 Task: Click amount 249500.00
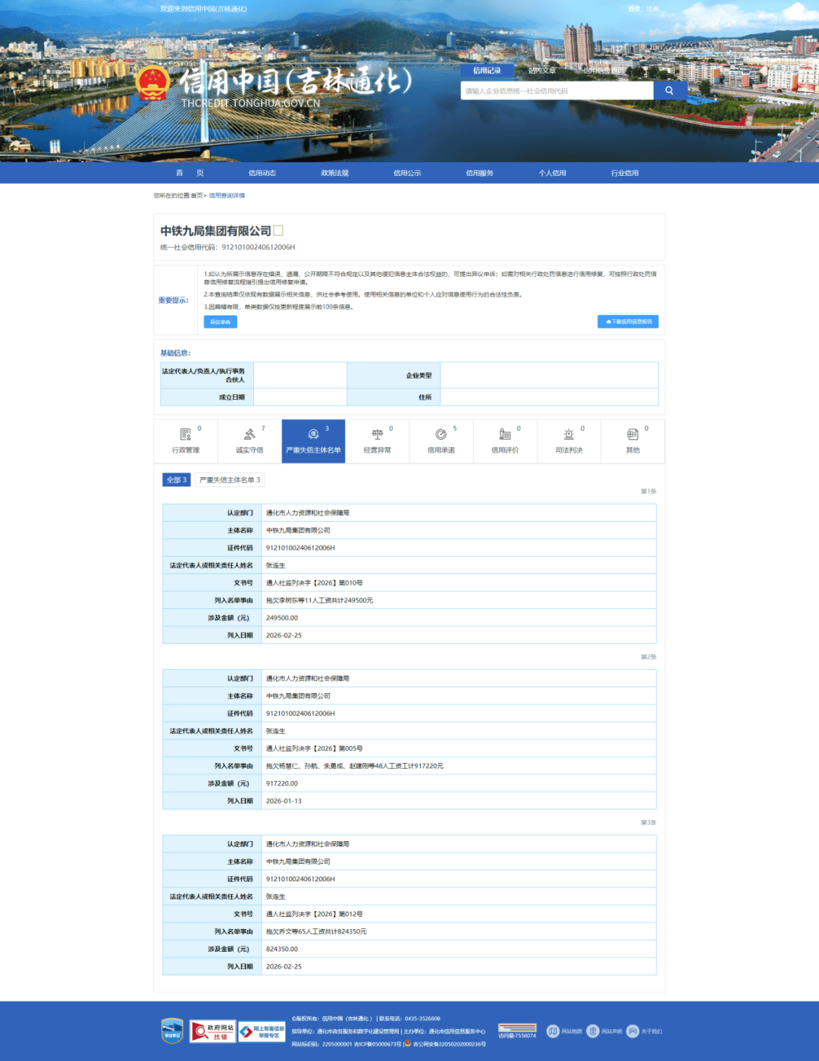coord(282,618)
